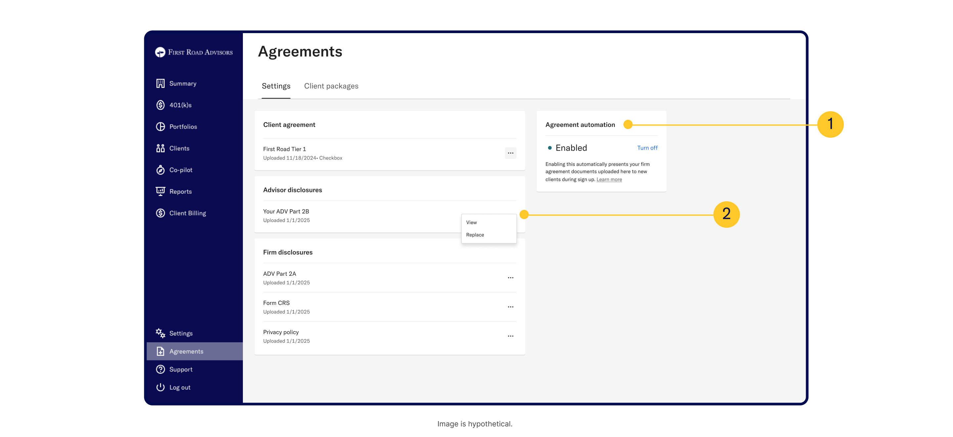
Task: Open the Clients page label
Action: tap(179, 148)
